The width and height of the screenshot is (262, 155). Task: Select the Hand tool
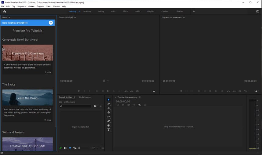pyautogui.click(x=109, y=126)
